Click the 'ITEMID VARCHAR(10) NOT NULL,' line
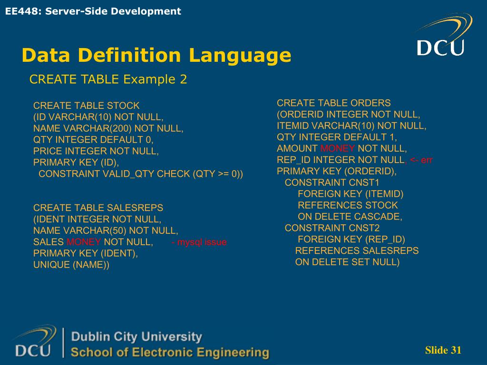The image size is (487, 365). click(351, 125)
